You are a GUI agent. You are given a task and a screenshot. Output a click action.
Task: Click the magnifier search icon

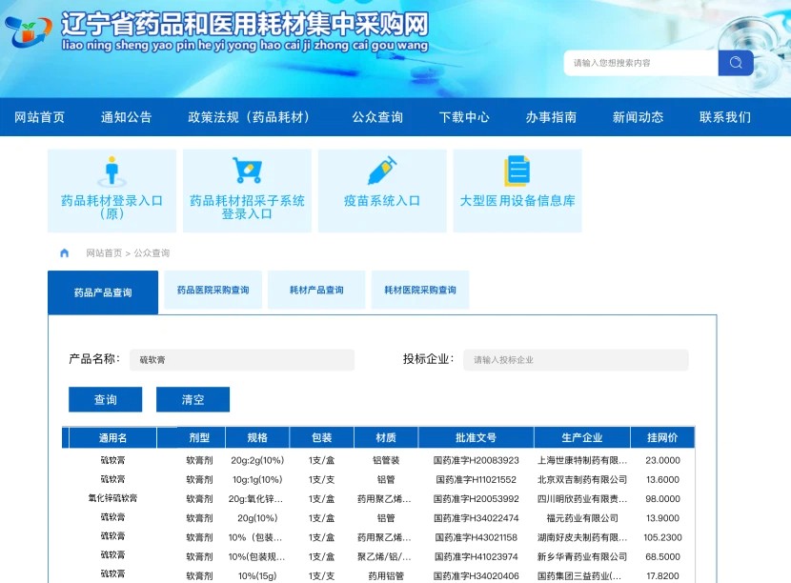click(x=734, y=63)
